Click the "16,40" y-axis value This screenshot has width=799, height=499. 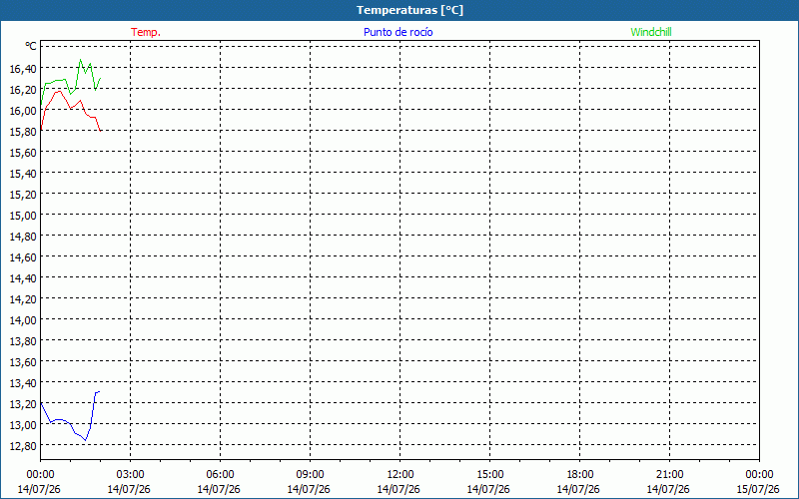point(23,69)
